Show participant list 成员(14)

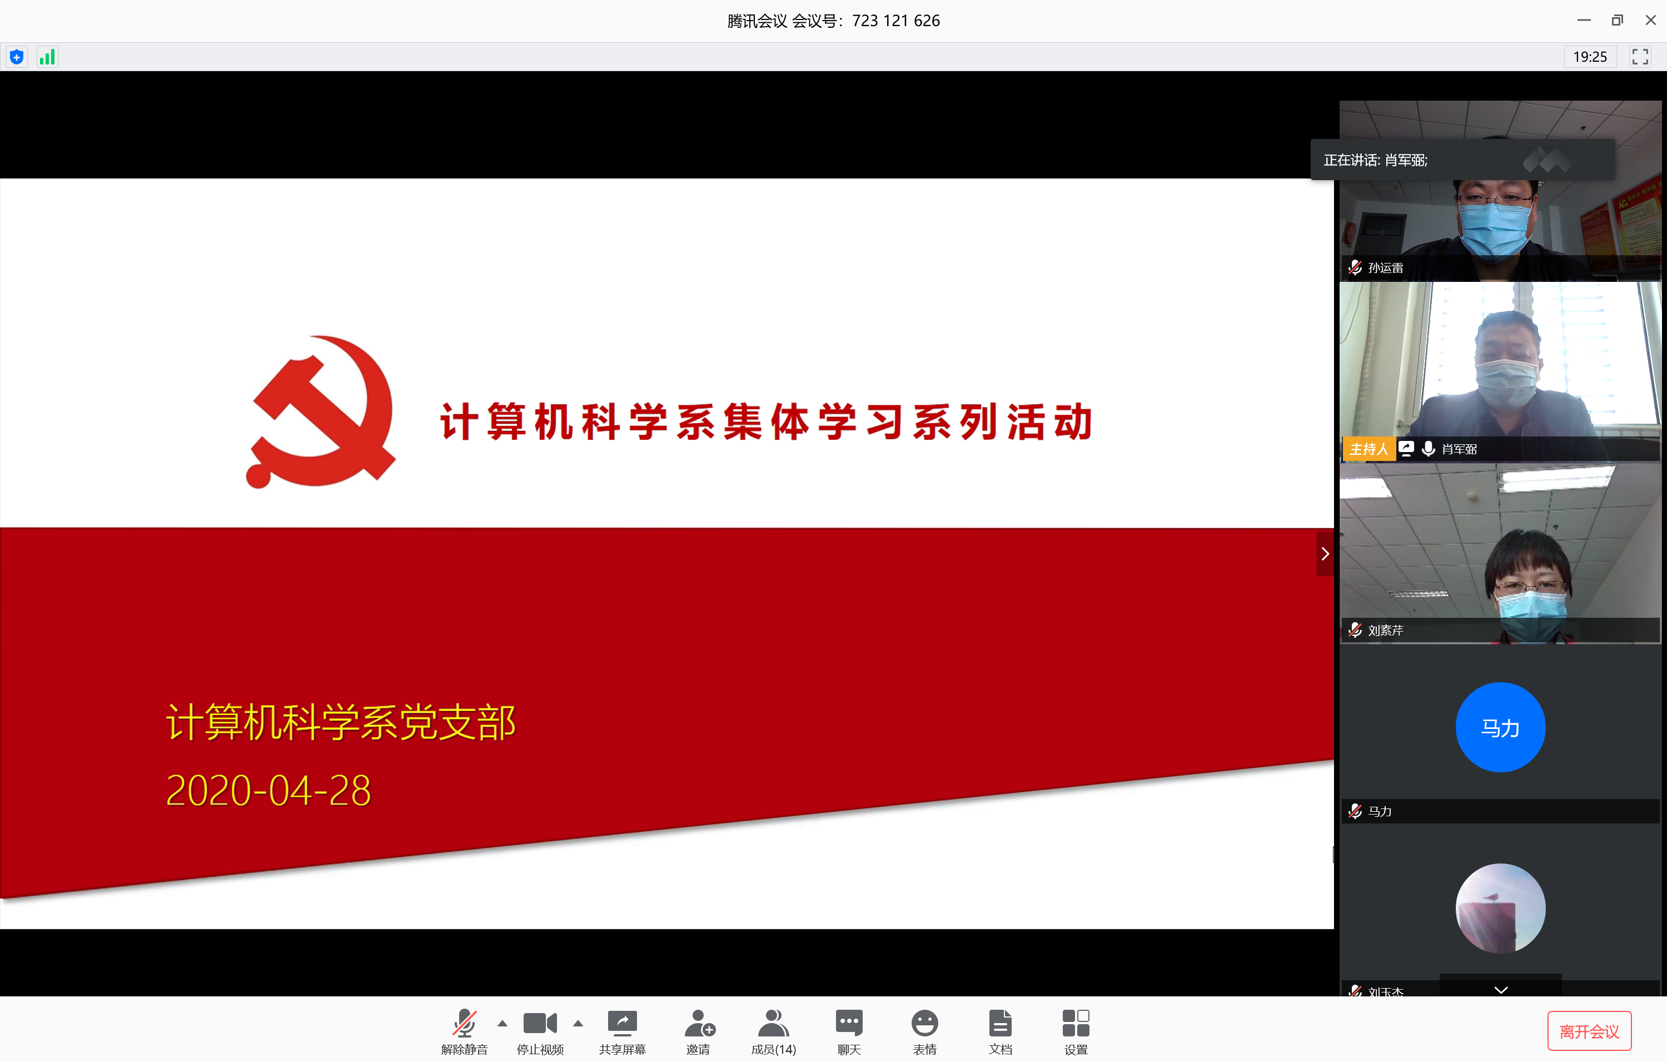(773, 1031)
